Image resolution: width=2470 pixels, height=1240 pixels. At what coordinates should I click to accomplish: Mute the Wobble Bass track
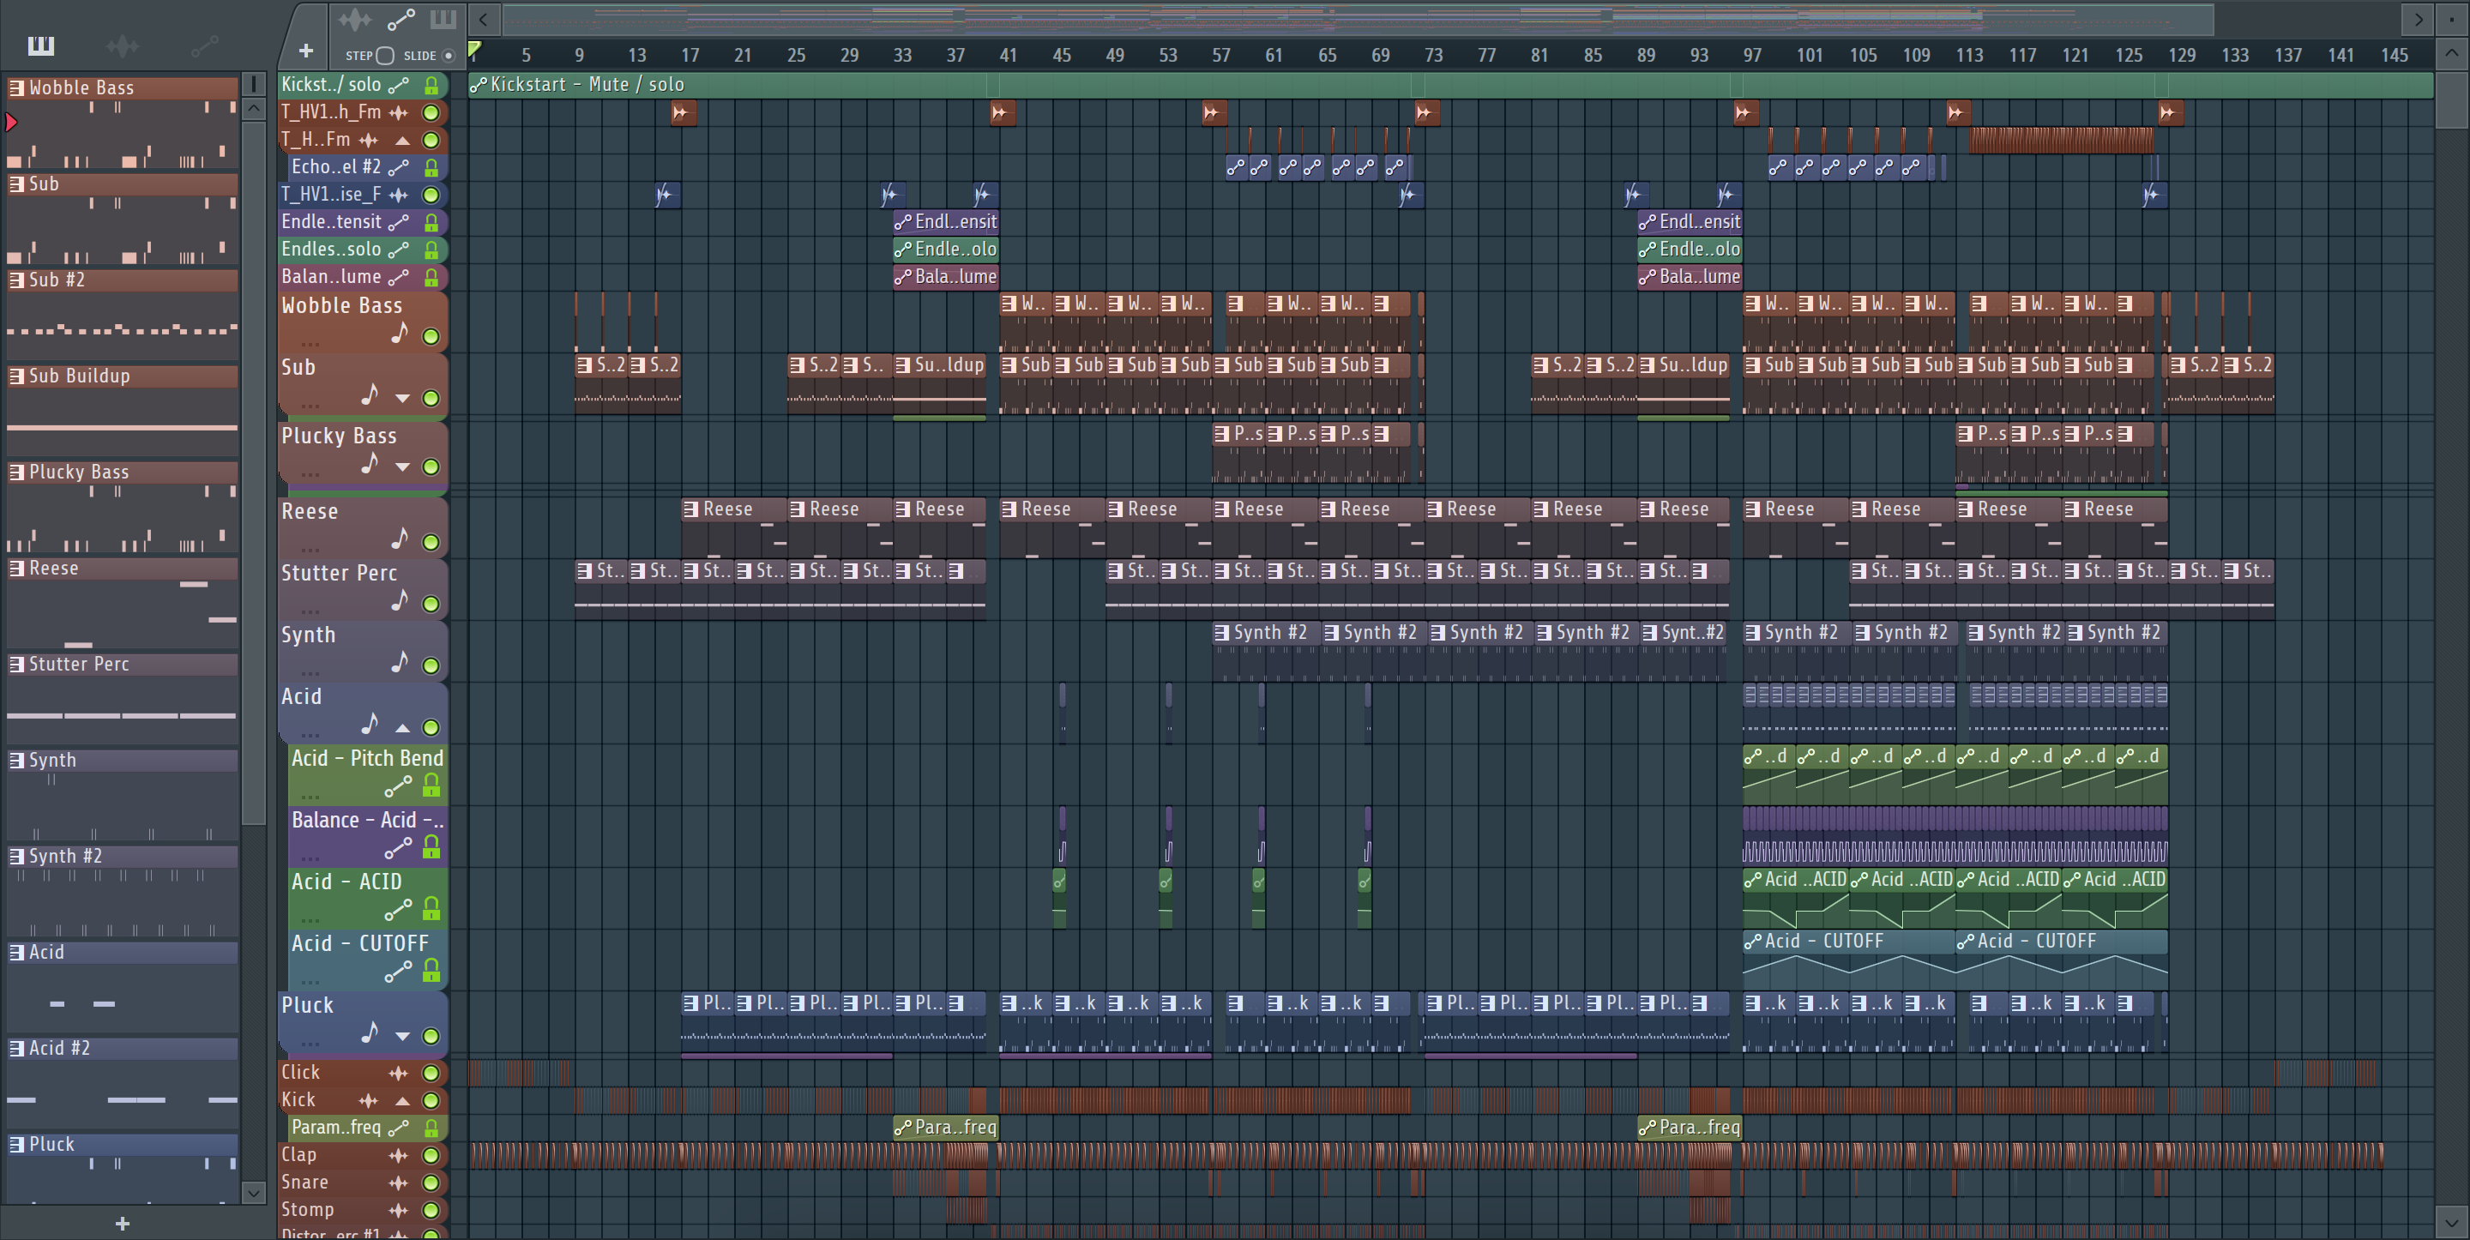tap(431, 337)
